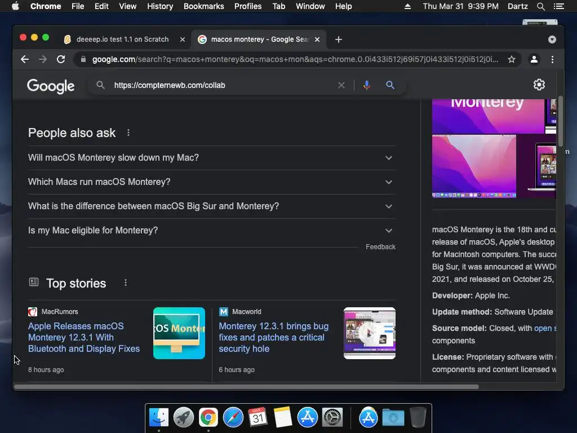Click the date and time in menu bar
The width and height of the screenshot is (577, 433).
pos(461,6)
